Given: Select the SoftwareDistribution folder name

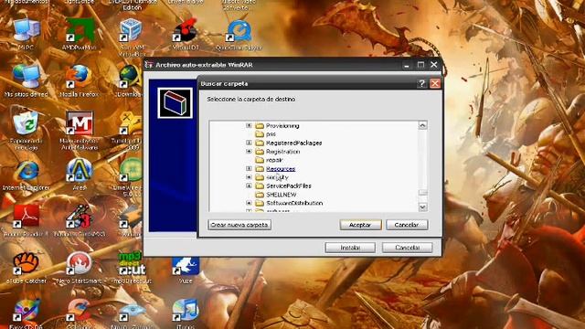Looking at the screenshot, I should coord(294,203).
